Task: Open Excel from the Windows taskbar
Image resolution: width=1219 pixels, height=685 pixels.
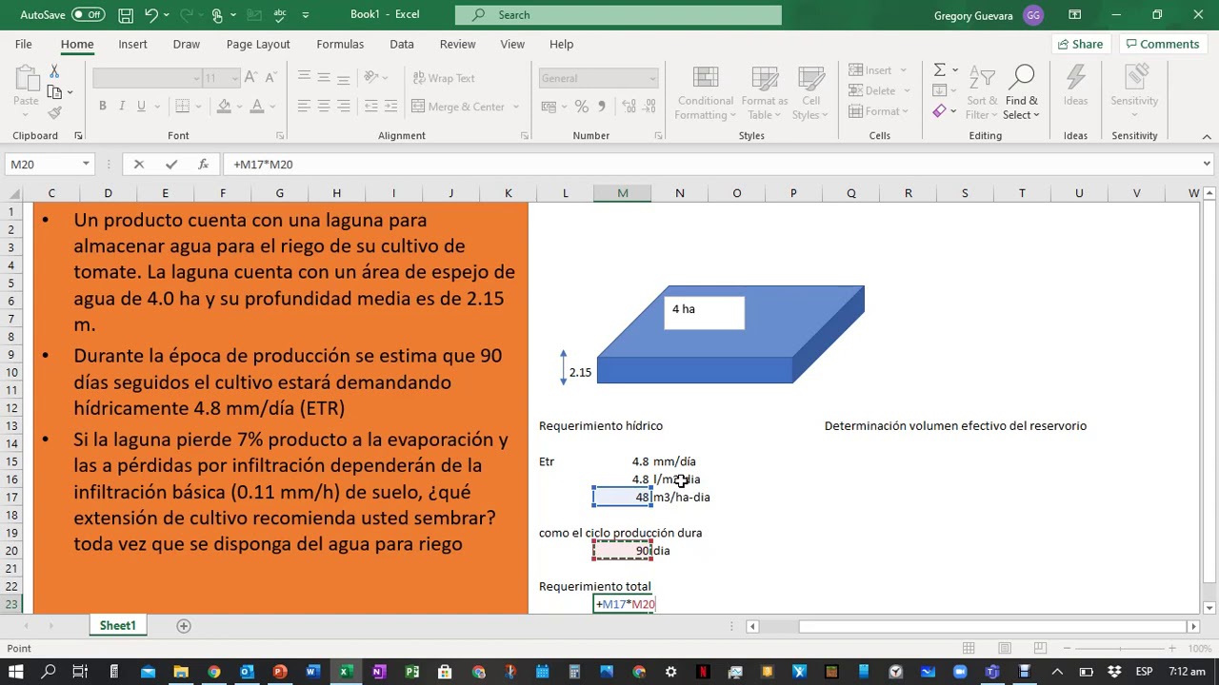Action: (346, 673)
